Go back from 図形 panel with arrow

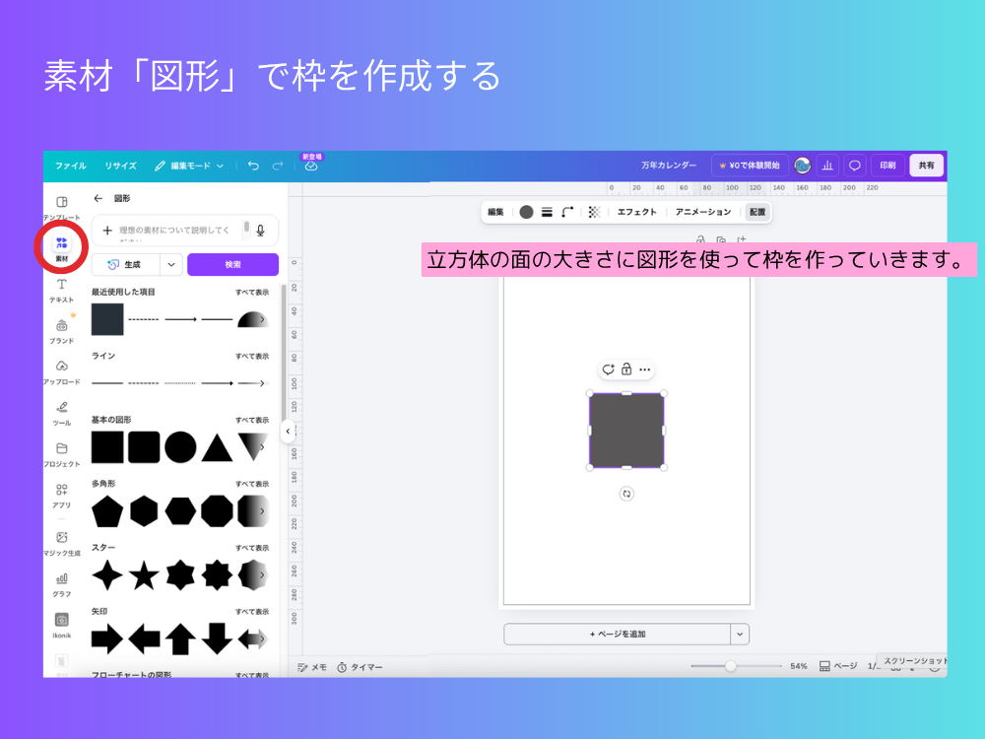[x=98, y=199]
